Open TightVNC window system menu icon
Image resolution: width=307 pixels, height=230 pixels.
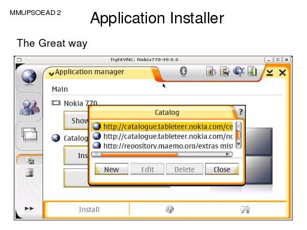click(19, 60)
